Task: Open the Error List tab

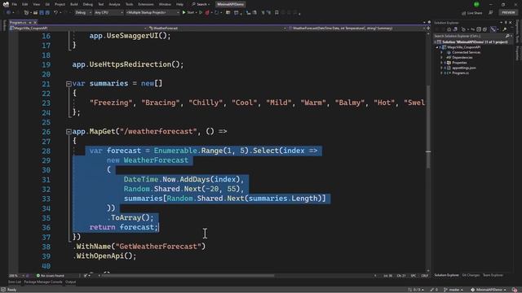Action: (15, 282)
